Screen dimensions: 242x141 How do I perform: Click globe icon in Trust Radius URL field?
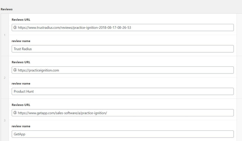pos(15,27)
